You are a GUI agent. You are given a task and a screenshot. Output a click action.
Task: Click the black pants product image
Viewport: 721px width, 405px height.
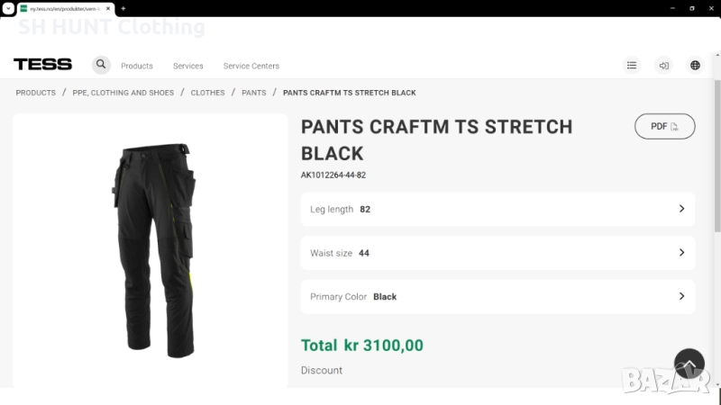click(155, 247)
